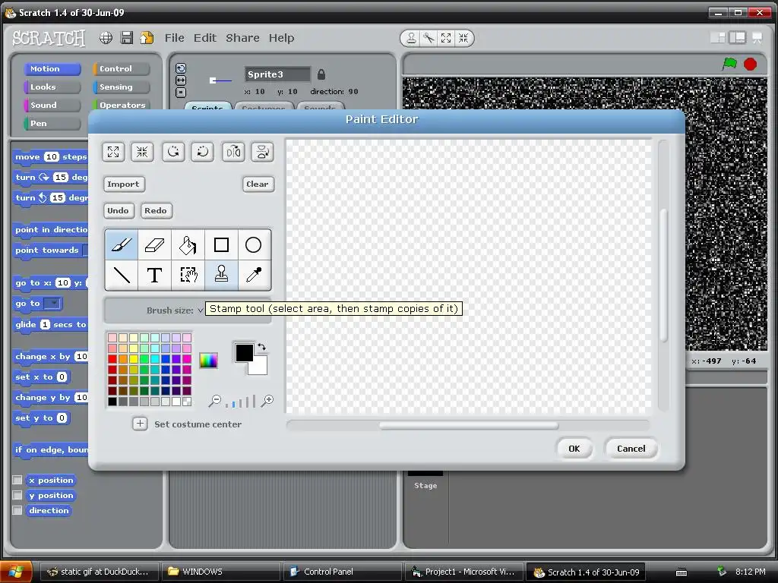Click OK in Paint Editor

574,449
